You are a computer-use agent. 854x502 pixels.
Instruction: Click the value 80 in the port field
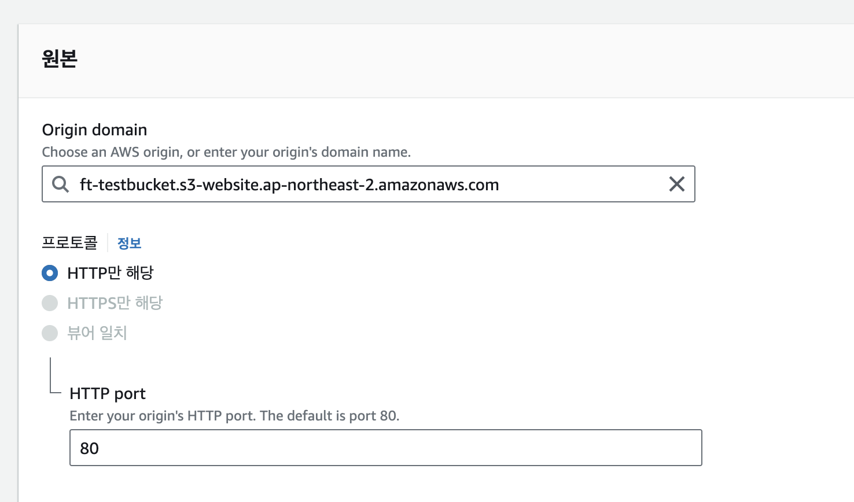tap(90, 448)
